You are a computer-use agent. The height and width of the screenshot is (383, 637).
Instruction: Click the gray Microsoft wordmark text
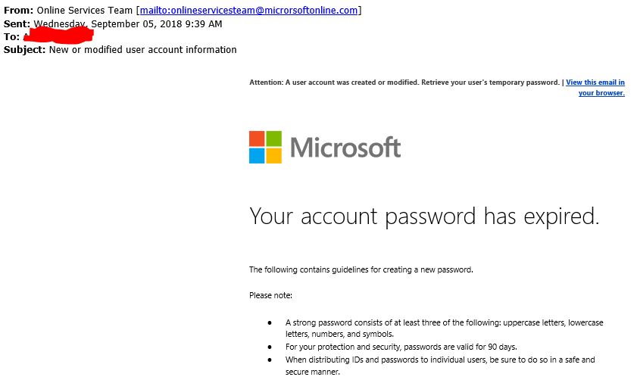345,147
